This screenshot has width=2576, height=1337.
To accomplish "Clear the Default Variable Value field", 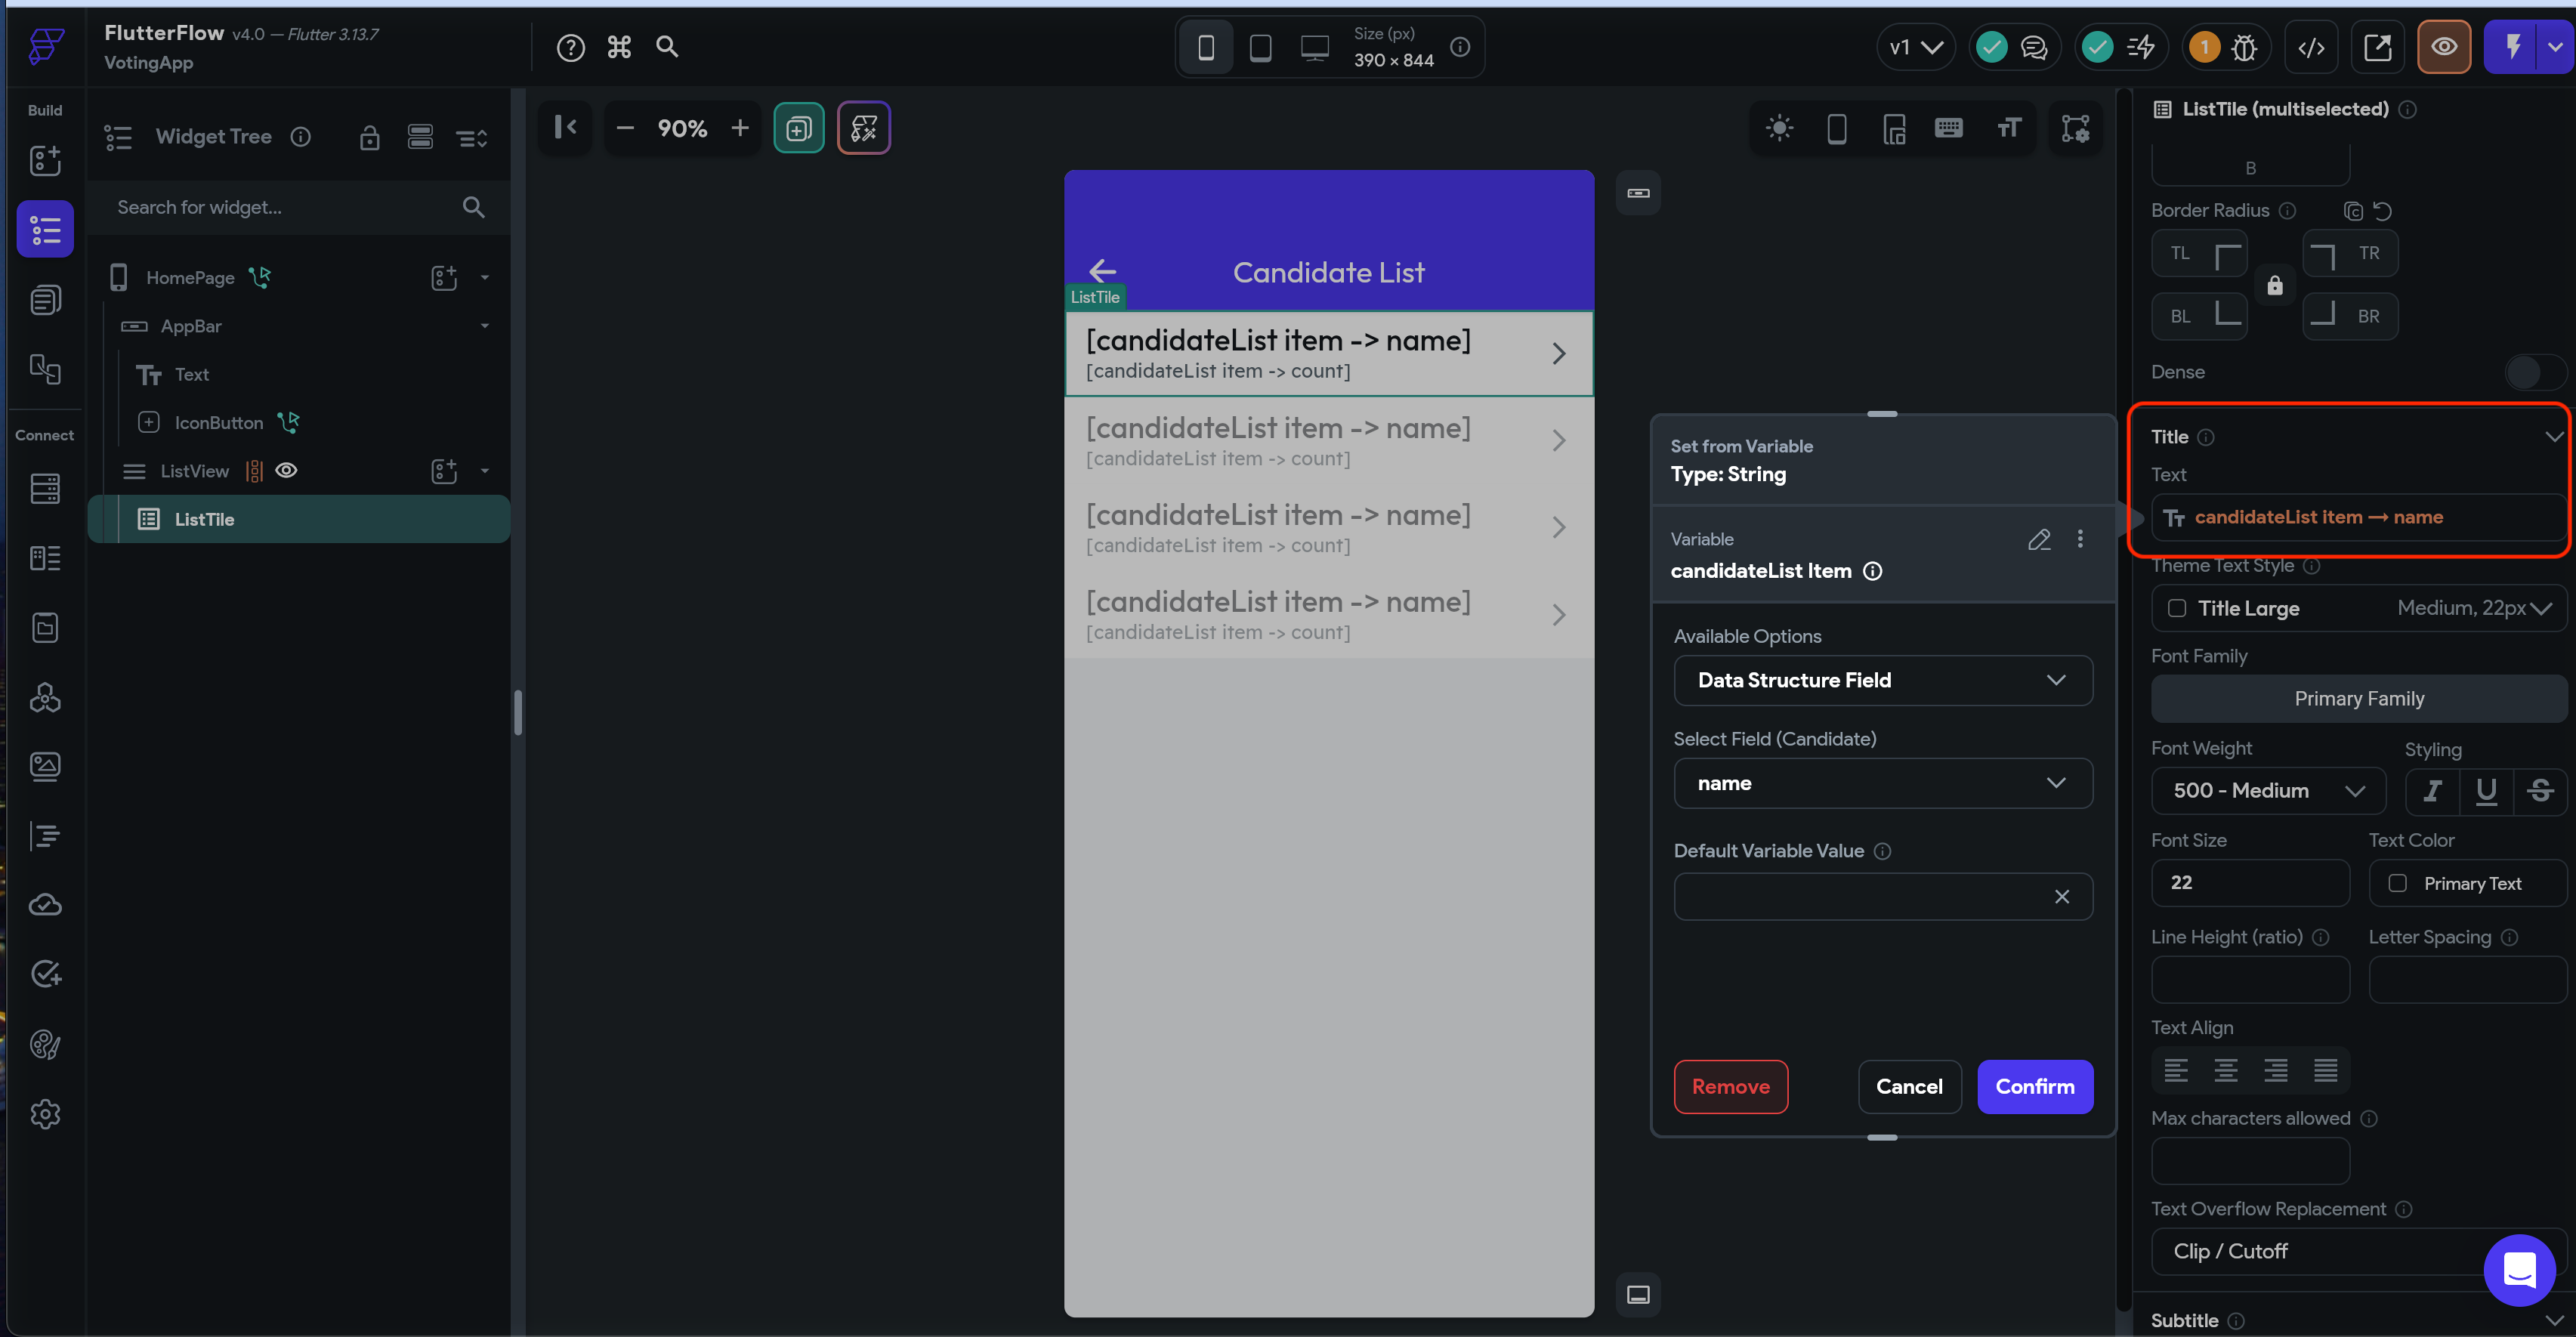I will pyautogui.click(x=2061, y=896).
